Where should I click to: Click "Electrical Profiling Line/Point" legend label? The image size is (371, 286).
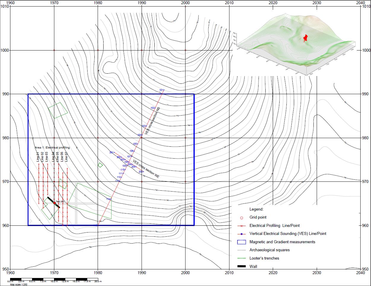tap(275, 226)
